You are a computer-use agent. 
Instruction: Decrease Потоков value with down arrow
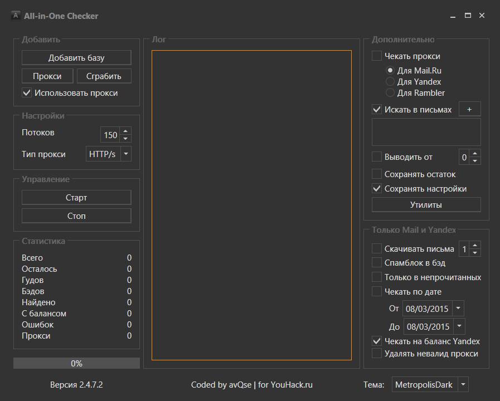pyautogui.click(x=125, y=138)
